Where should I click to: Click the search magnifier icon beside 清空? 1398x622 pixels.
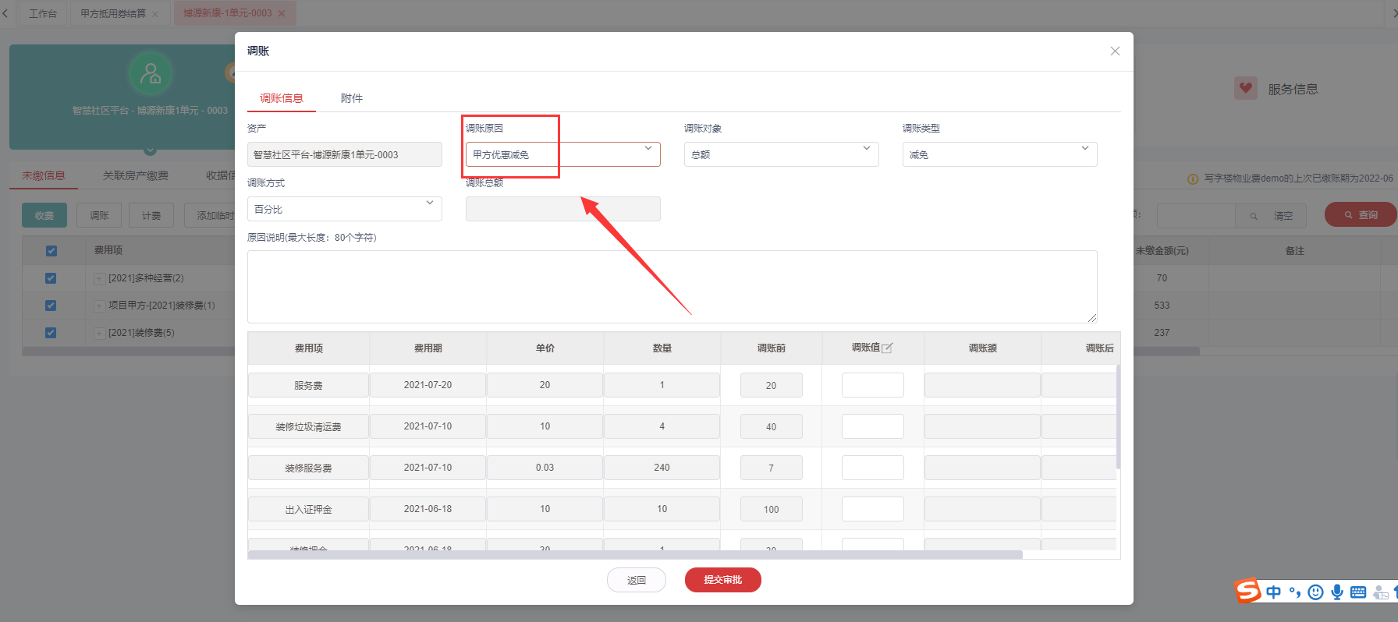1254,216
